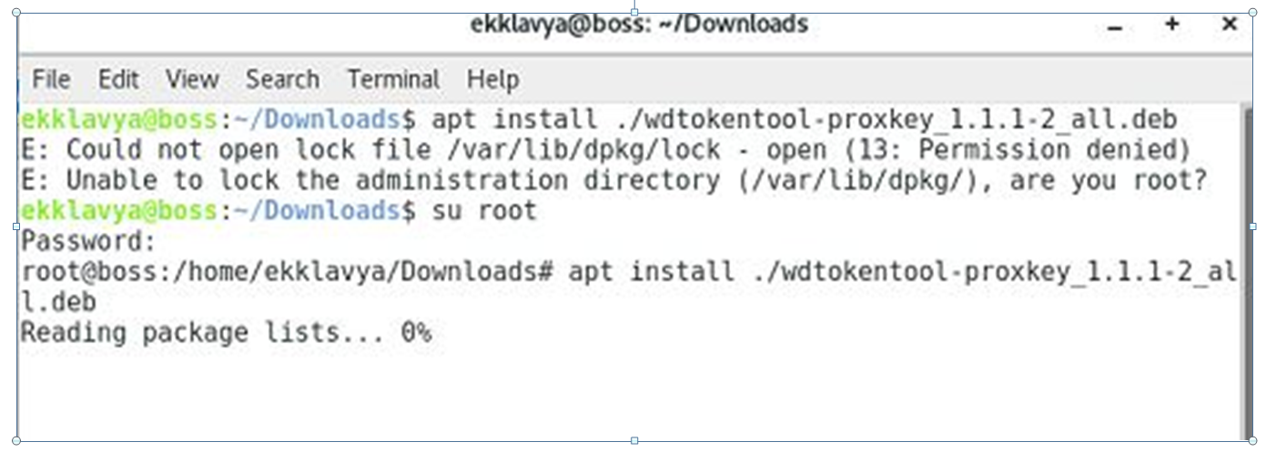1266x462 pixels.
Task: Open the Edit menu
Action: click(118, 80)
